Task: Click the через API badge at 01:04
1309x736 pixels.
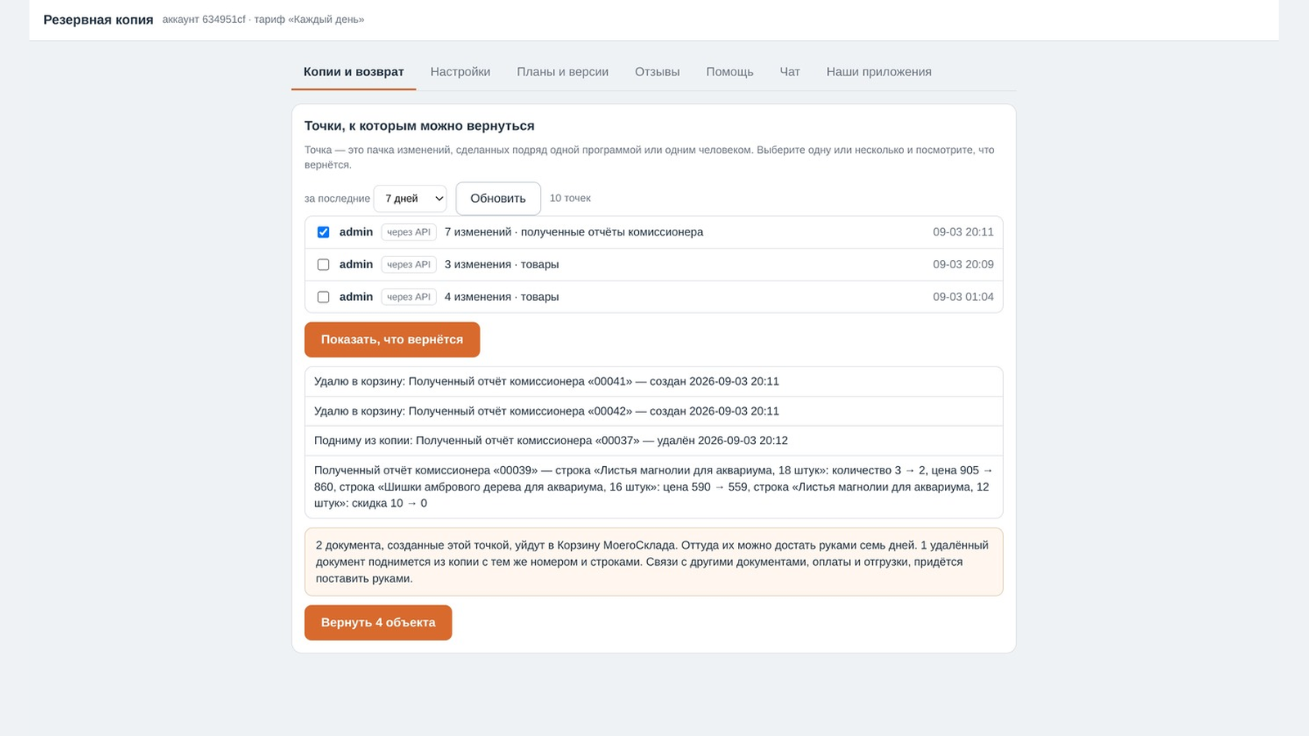Action: pos(409,297)
